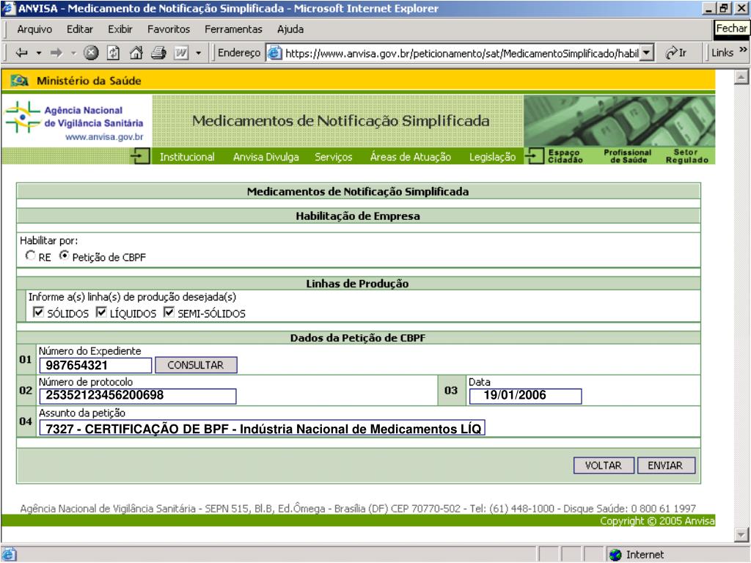Refresh the page with the Refresh icon

(x=113, y=53)
